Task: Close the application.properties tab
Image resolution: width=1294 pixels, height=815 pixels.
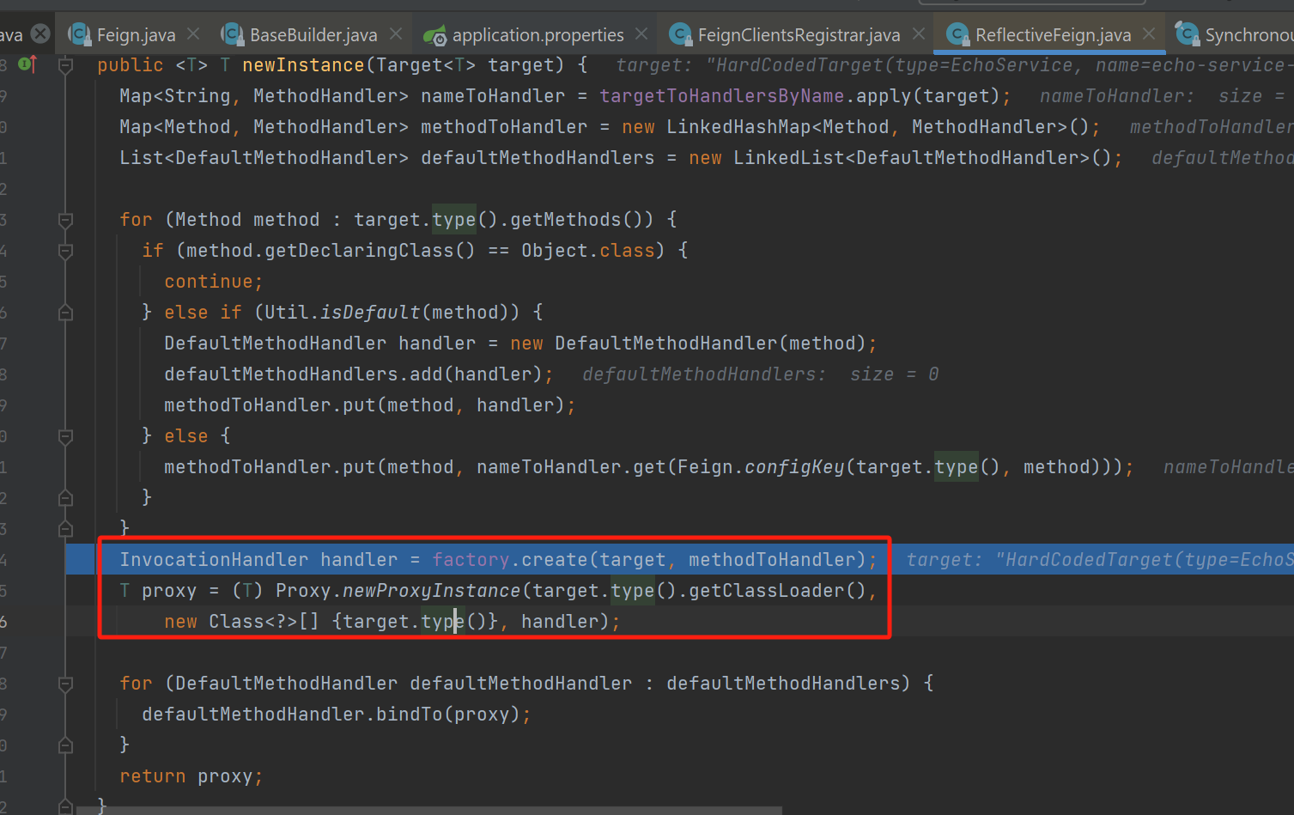Action: [x=641, y=34]
